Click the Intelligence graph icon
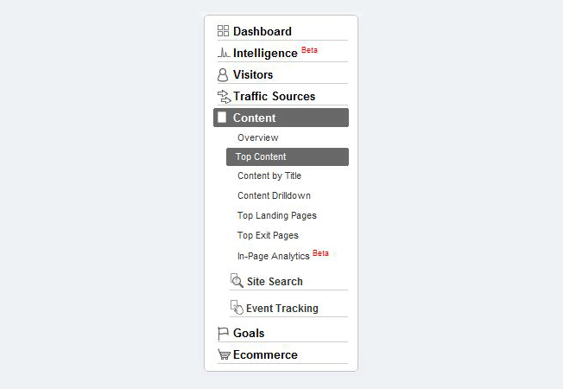This screenshot has height=389, width=563. 223,53
